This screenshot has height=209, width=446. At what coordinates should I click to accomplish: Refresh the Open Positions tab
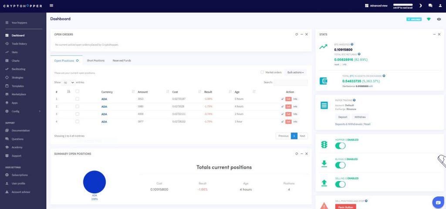point(77,61)
